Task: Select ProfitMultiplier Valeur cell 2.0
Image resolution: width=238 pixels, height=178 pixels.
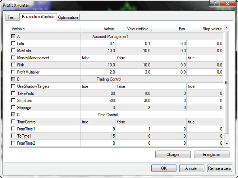Action: tap(98, 72)
